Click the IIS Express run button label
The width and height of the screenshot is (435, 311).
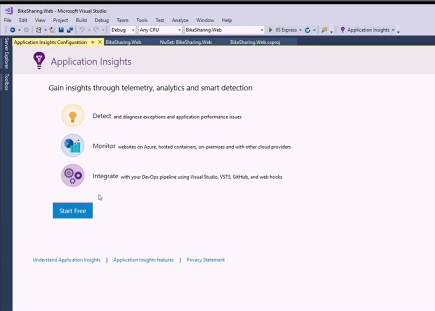tap(286, 30)
